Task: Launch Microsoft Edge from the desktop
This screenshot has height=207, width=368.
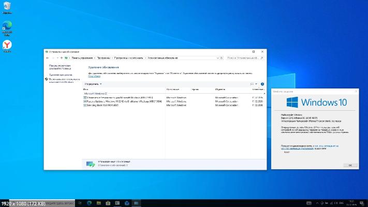Action: (8, 26)
